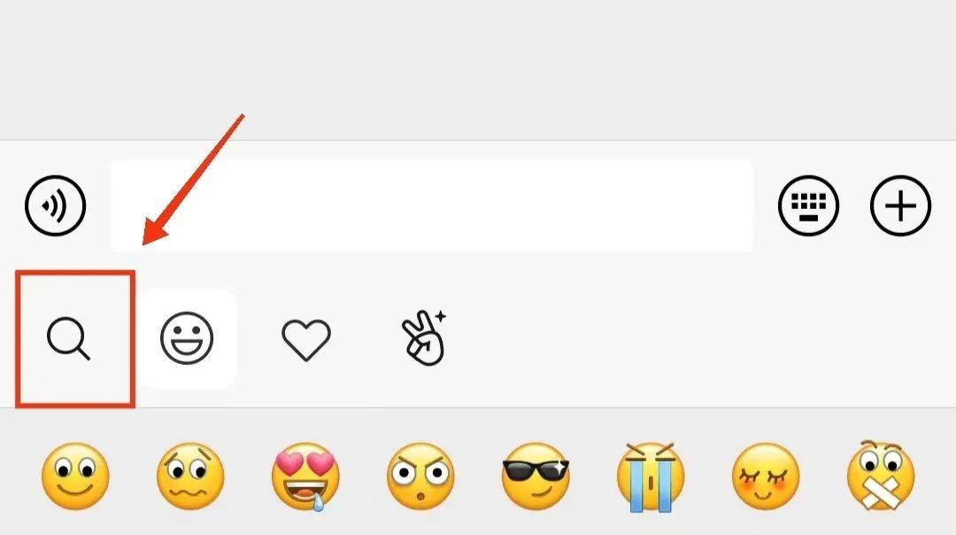Open the sticker search magnifier
The image size is (956, 535).
(68, 338)
